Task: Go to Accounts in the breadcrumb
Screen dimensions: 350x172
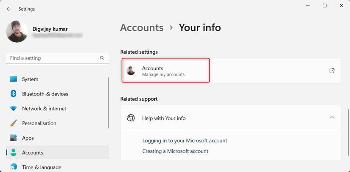Action: pos(142,27)
